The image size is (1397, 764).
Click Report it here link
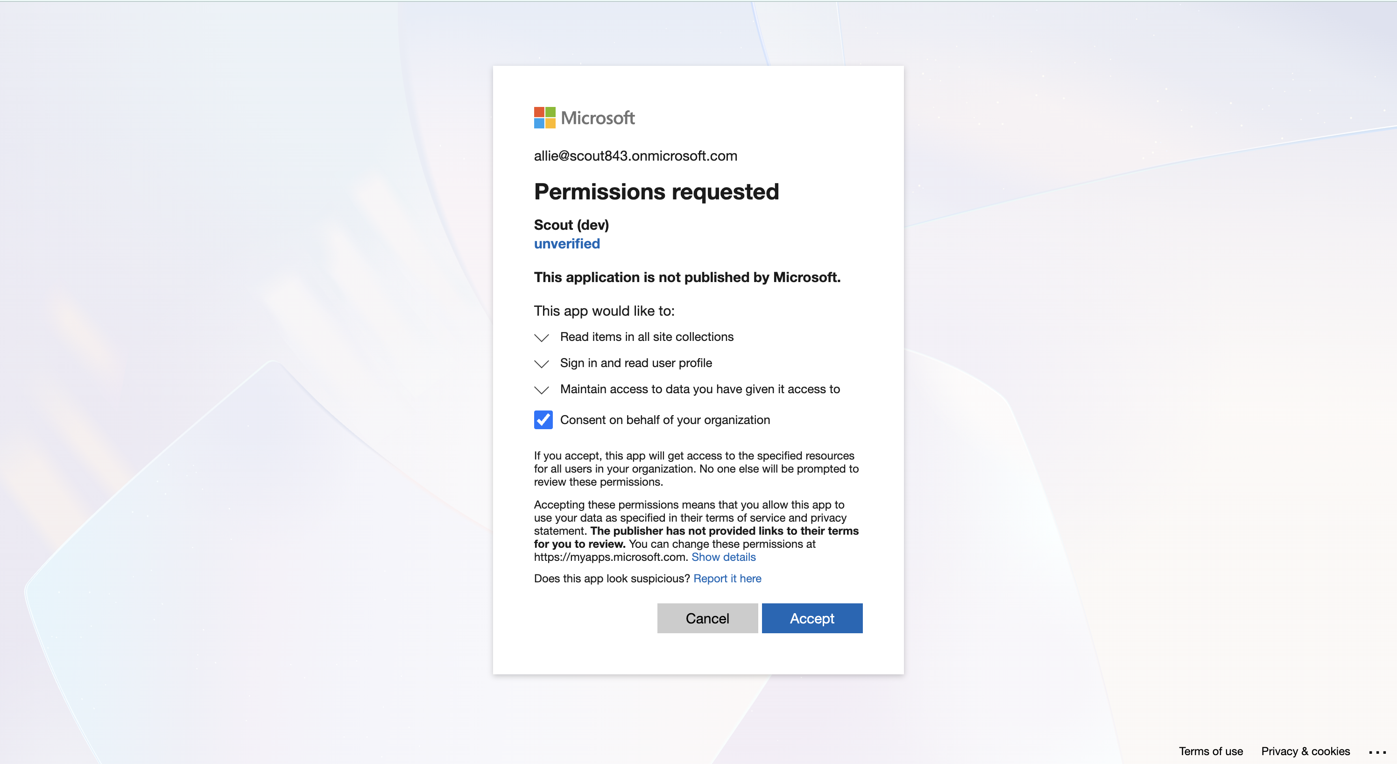[727, 579]
